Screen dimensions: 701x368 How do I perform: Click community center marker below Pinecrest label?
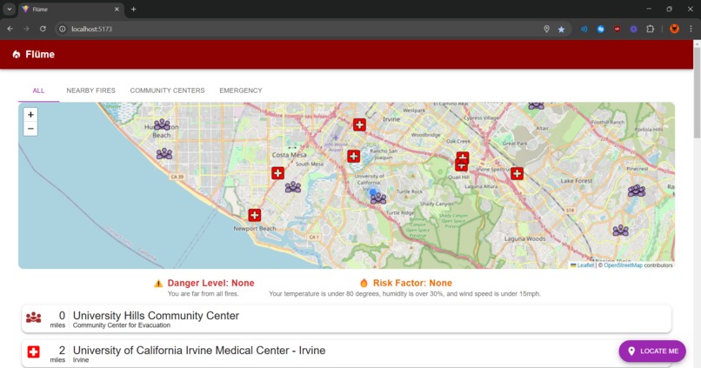click(636, 191)
